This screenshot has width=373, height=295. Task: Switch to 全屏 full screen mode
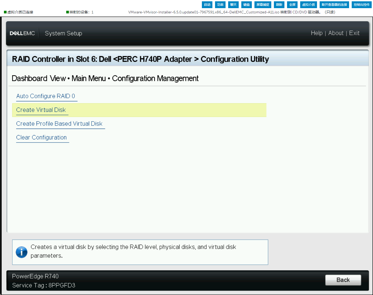(x=292, y=5)
